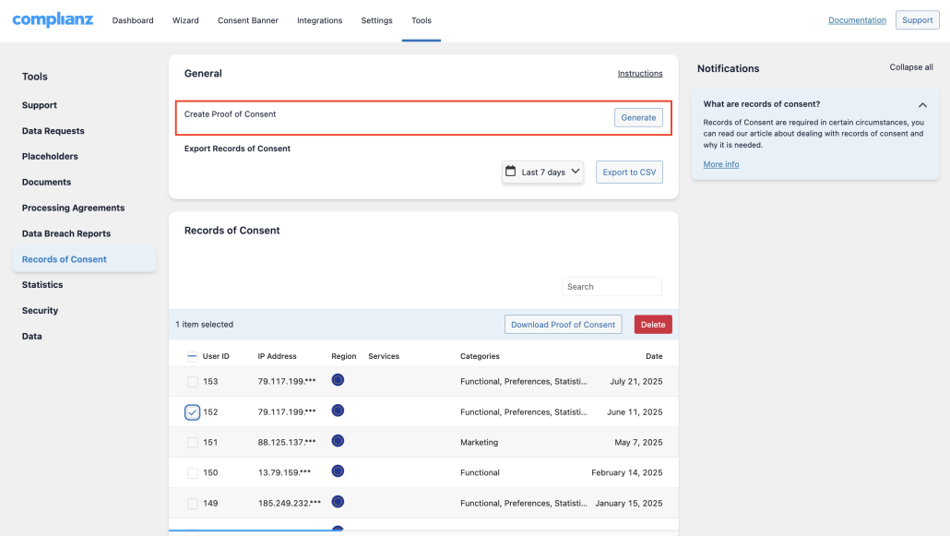Viewport: 950px width, 536px height.
Task: Click the EU region flag for user 153
Action: [x=338, y=380]
